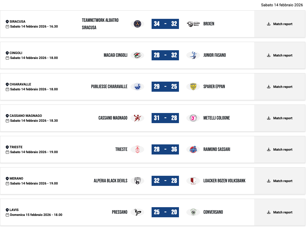This screenshot has width=307, height=229.
Task: Click the Publiesse Chiaravalle team name
Action: coord(109,87)
